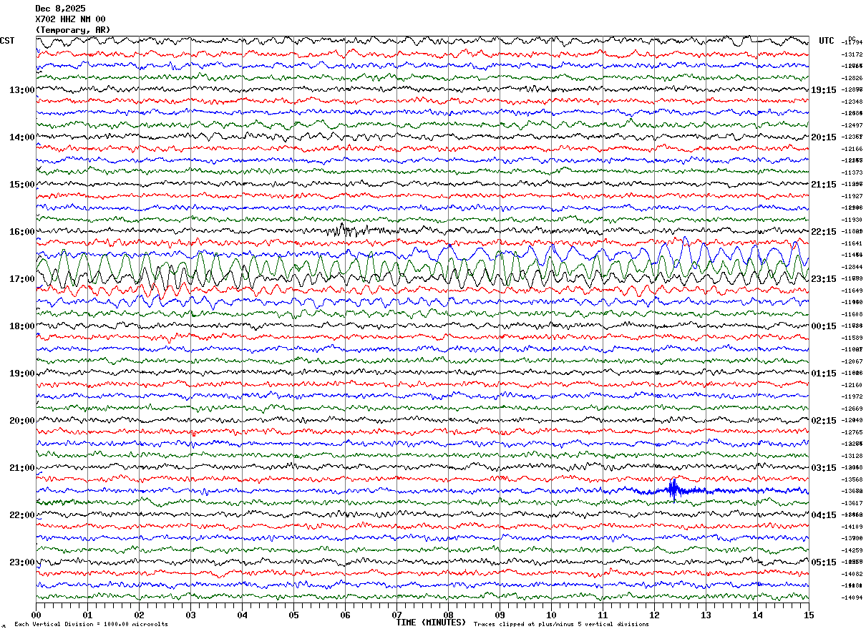Select the 13:00 CST hour label
Screen dimensions: 866x634
[22, 90]
